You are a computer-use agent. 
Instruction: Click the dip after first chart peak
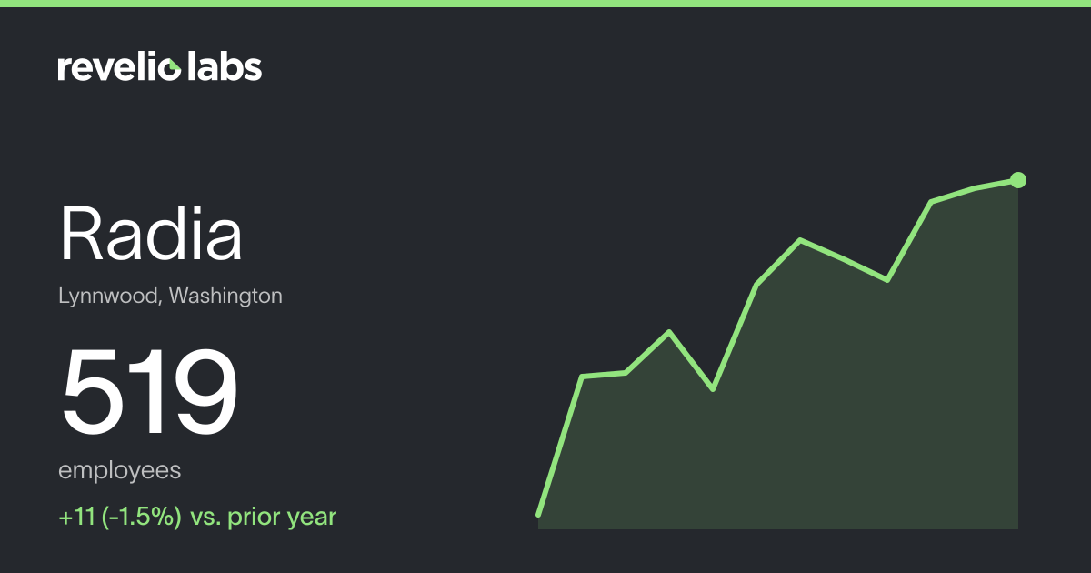713,389
